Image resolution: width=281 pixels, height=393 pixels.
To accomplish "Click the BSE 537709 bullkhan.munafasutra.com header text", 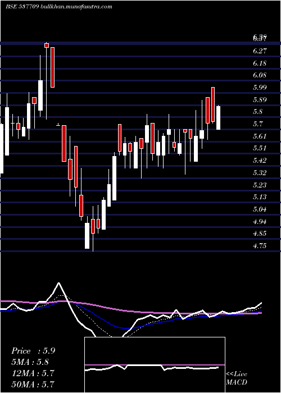I will click(x=58, y=7).
